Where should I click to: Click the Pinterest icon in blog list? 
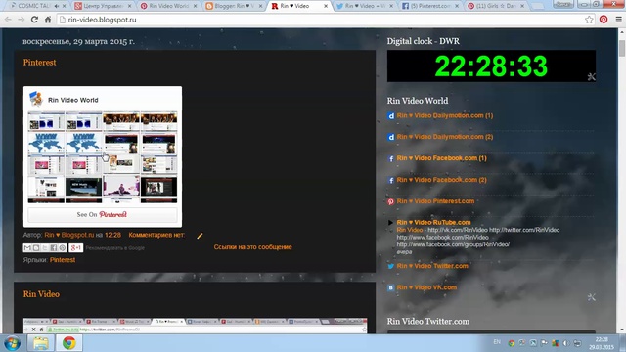(x=391, y=202)
